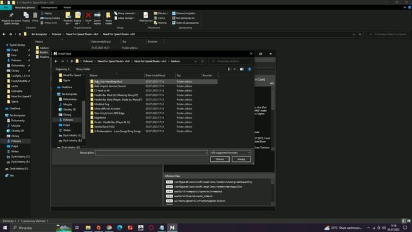Click Pin to Quick access icon in Explorer ribbon

tap(11, 15)
